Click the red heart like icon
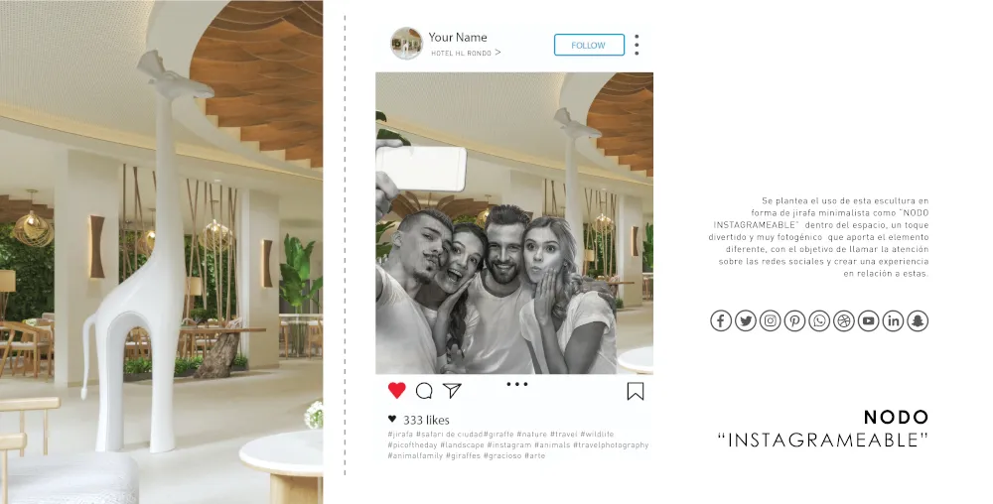 (x=396, y=390)
